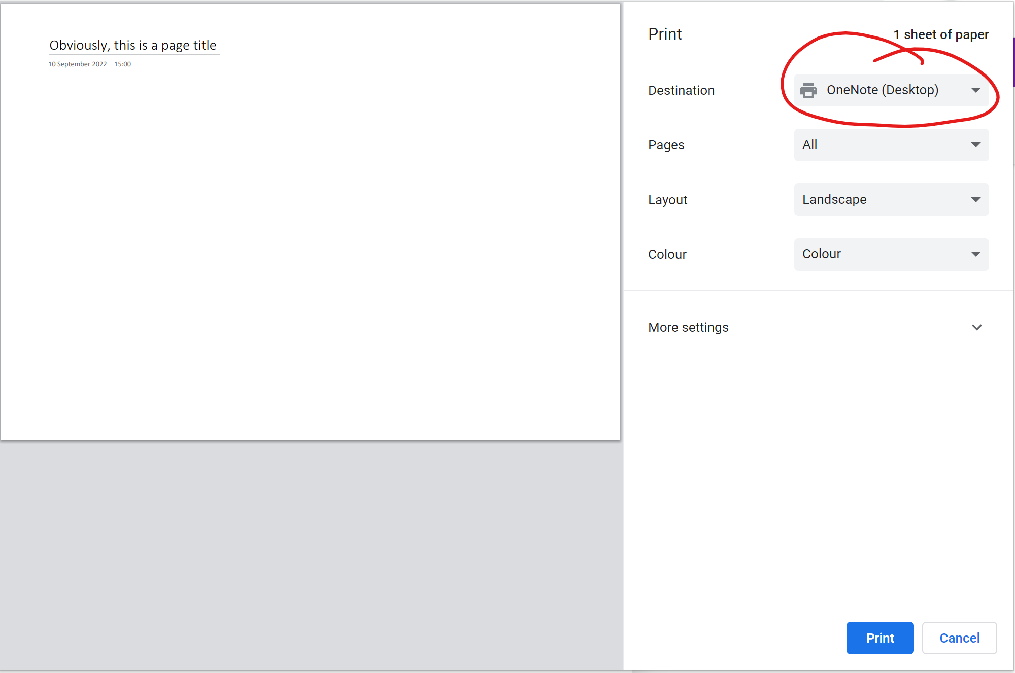Viewport: 1015px width, 673px height.
Task: Click the '10 September 2022' date in preview
Action: point(78,64)
